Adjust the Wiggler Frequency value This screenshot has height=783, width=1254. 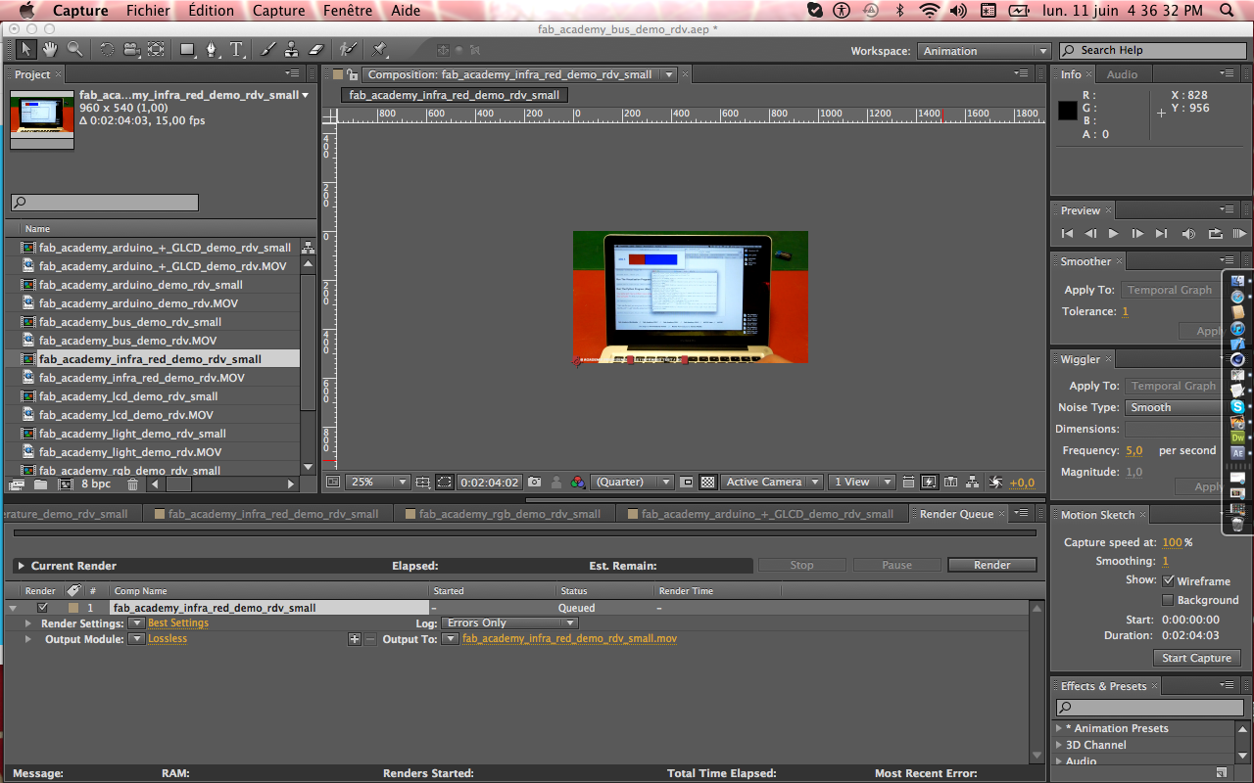click(x=1133, y=450)
